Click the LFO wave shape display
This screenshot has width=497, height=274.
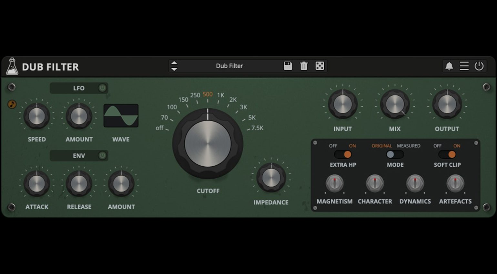pyautogui.click(x=121, y=115)
